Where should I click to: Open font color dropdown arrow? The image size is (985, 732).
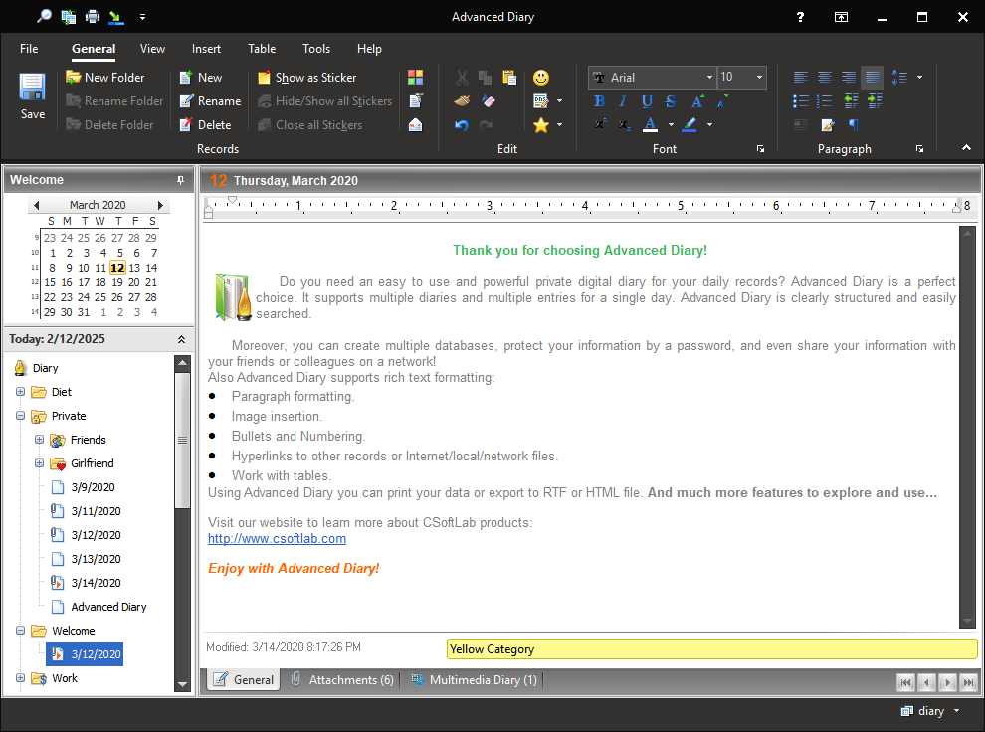[x=671, y=125]
